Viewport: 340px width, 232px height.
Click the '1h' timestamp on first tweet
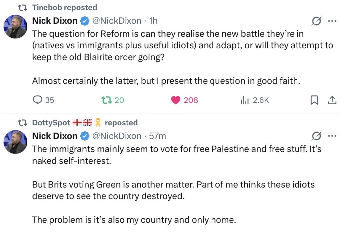[153, 21]
